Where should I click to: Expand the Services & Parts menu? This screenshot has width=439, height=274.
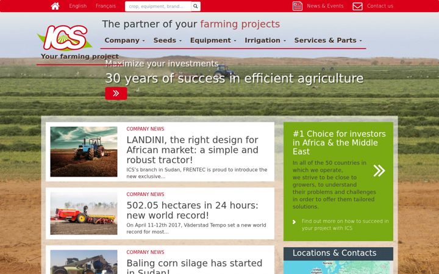click(328, 40)
